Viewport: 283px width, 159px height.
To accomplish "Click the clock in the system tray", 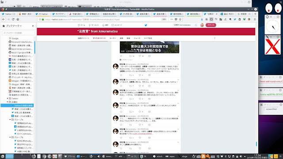I will [x=257, y=156].
